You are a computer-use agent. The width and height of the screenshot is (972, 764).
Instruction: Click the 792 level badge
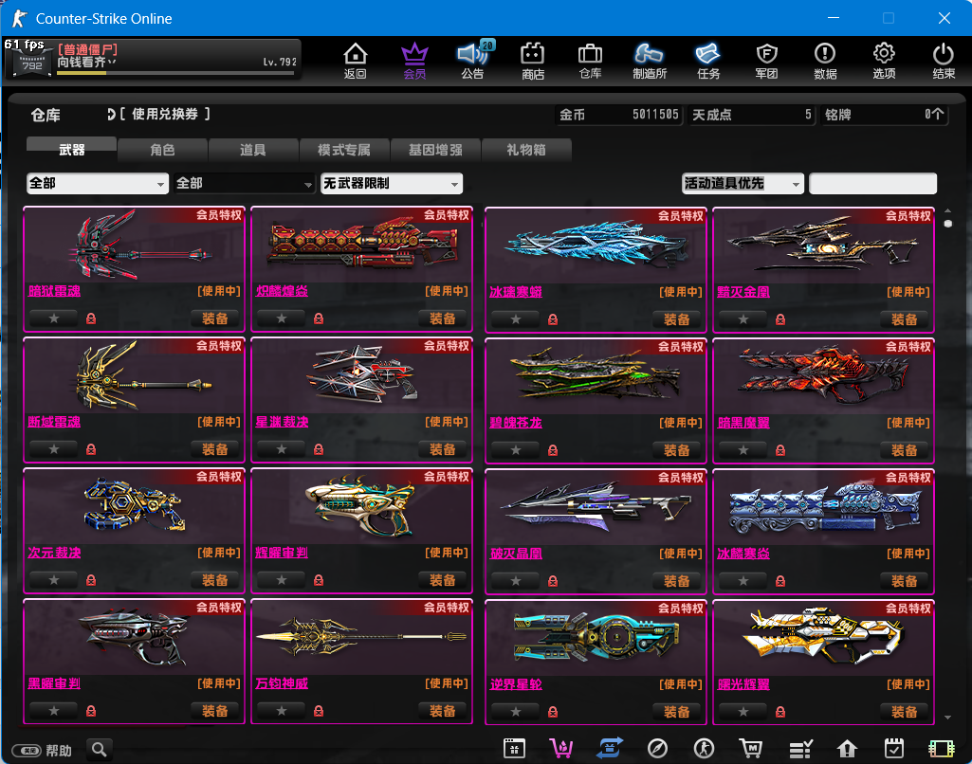[31, 64]
